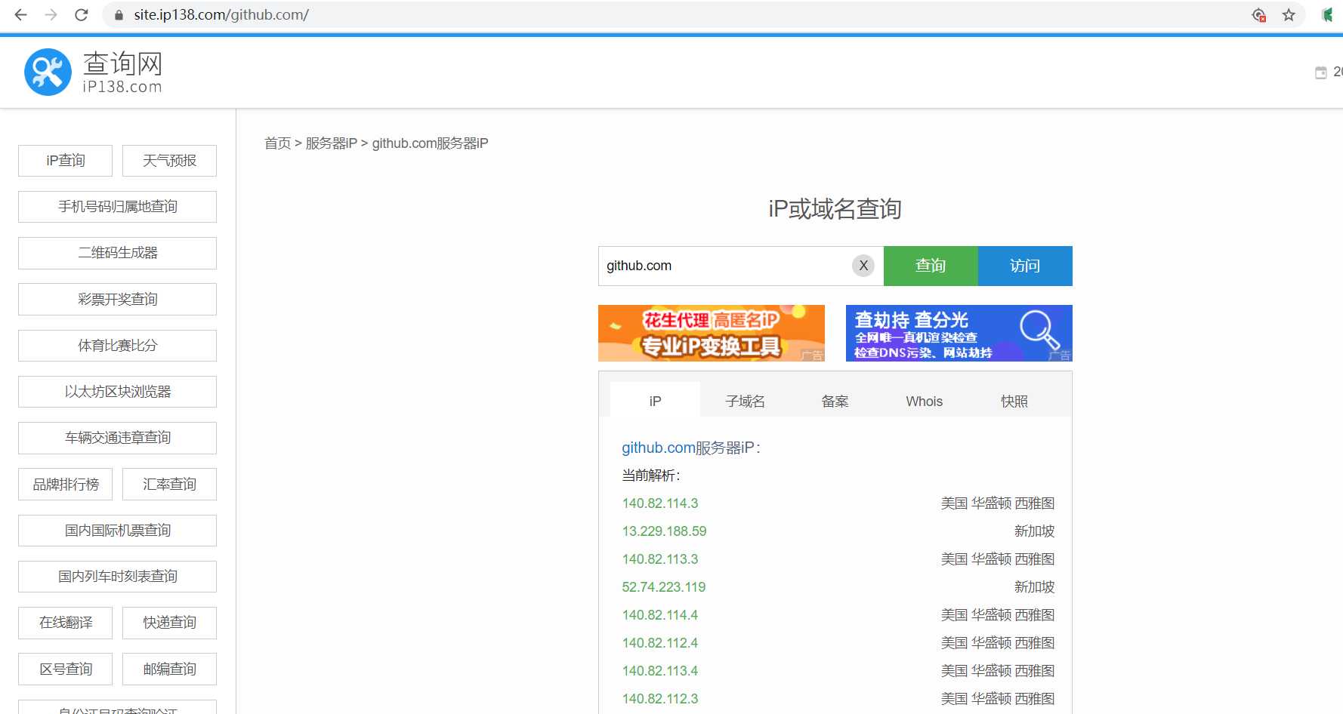
Task: Bookmark this page with the star icon
Action: [x=1289, y=14]
